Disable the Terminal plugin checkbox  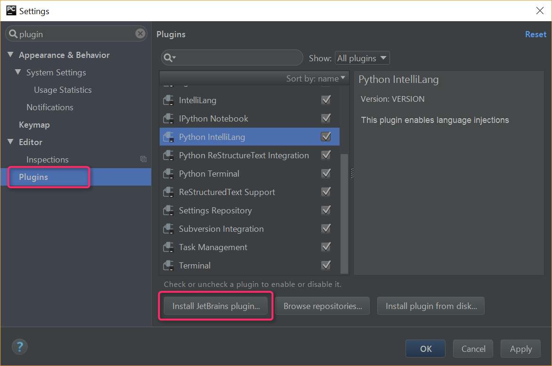(326, 265)
